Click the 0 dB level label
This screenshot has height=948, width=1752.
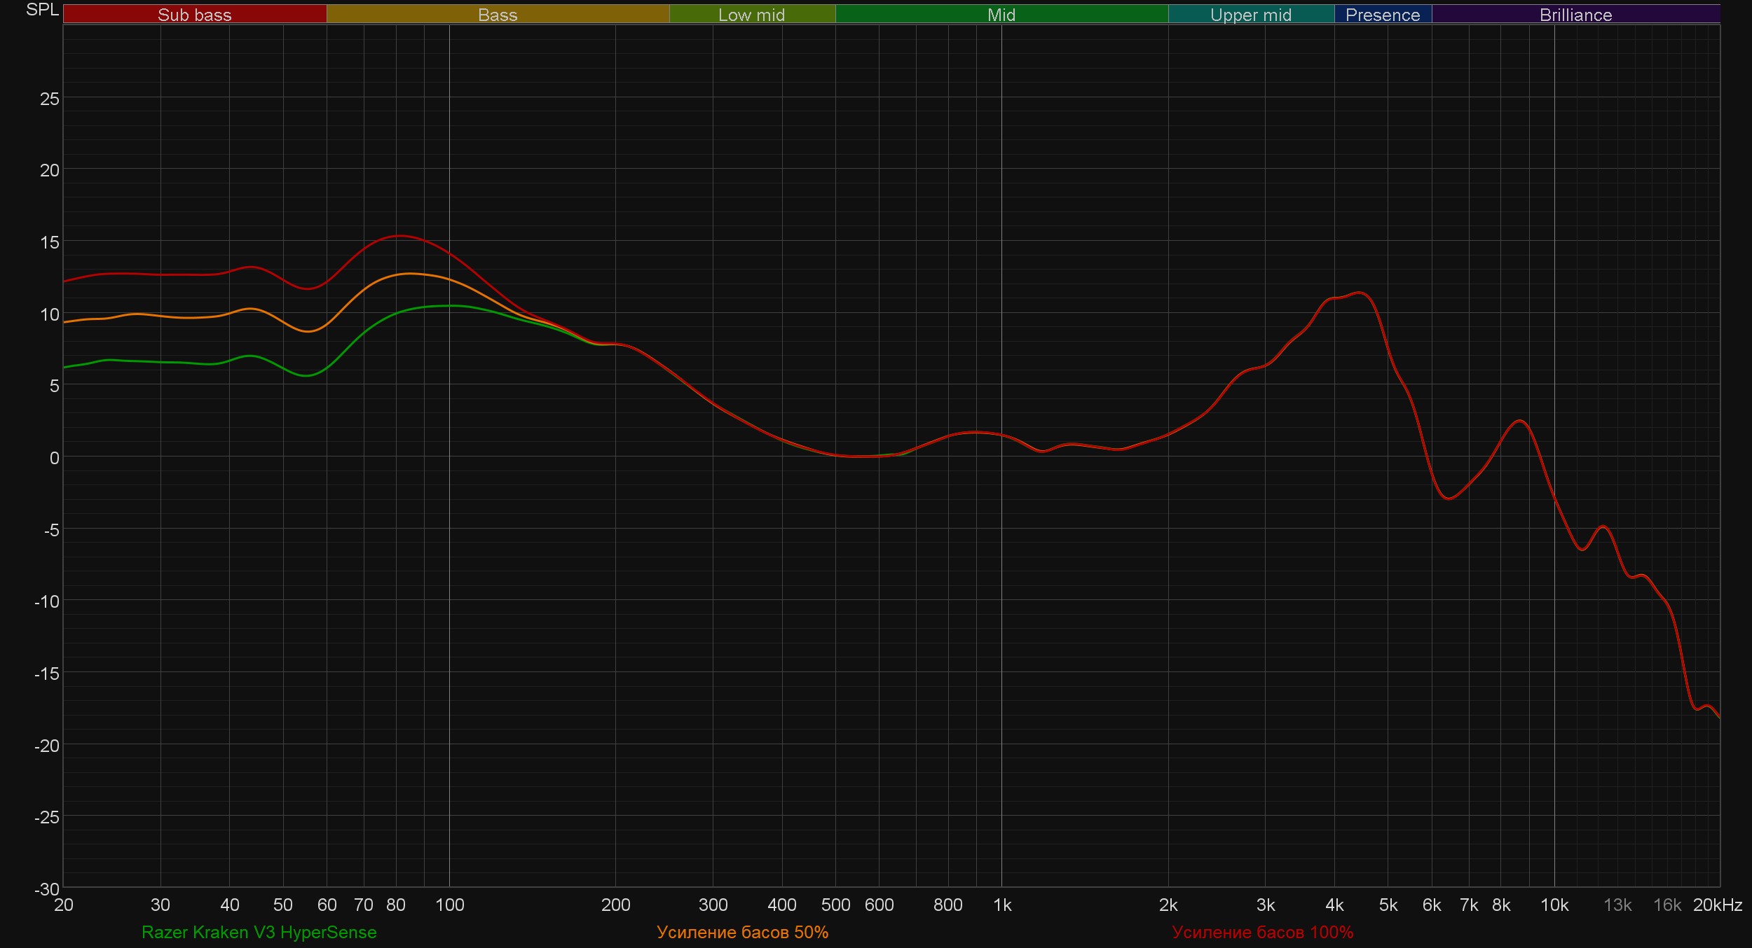coord(54,458)
